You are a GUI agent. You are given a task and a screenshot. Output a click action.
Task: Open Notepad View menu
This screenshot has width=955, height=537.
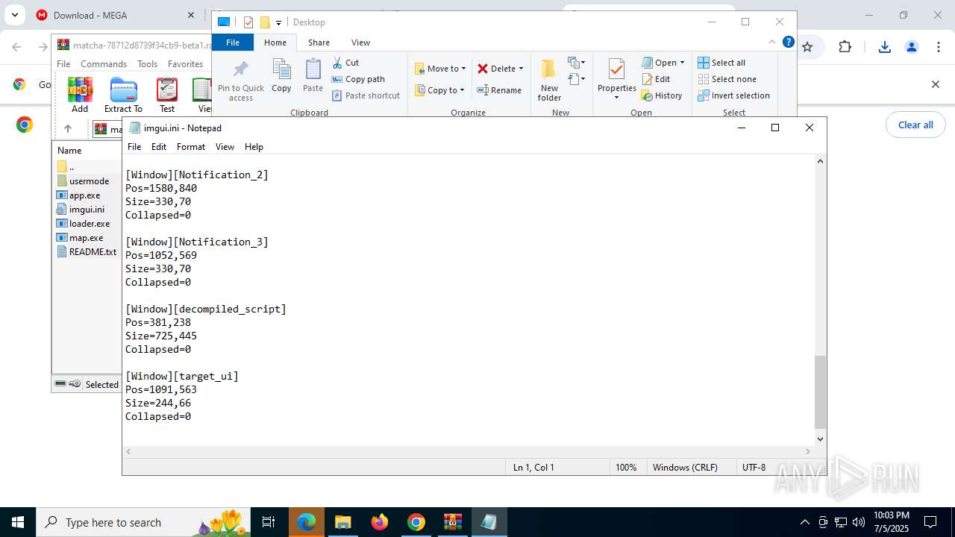pyautogui.click(x=225, y=147)
